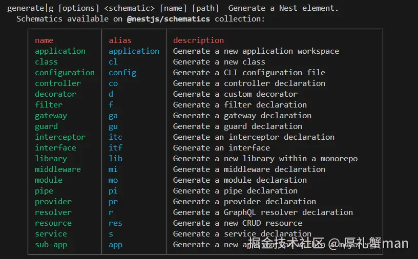Click the red 'name' column header
Image resolution: width=418 pixels, height=259 pixels.
[44, 40]
